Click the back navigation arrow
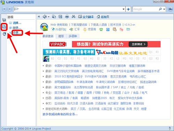 tap(4, 9)
